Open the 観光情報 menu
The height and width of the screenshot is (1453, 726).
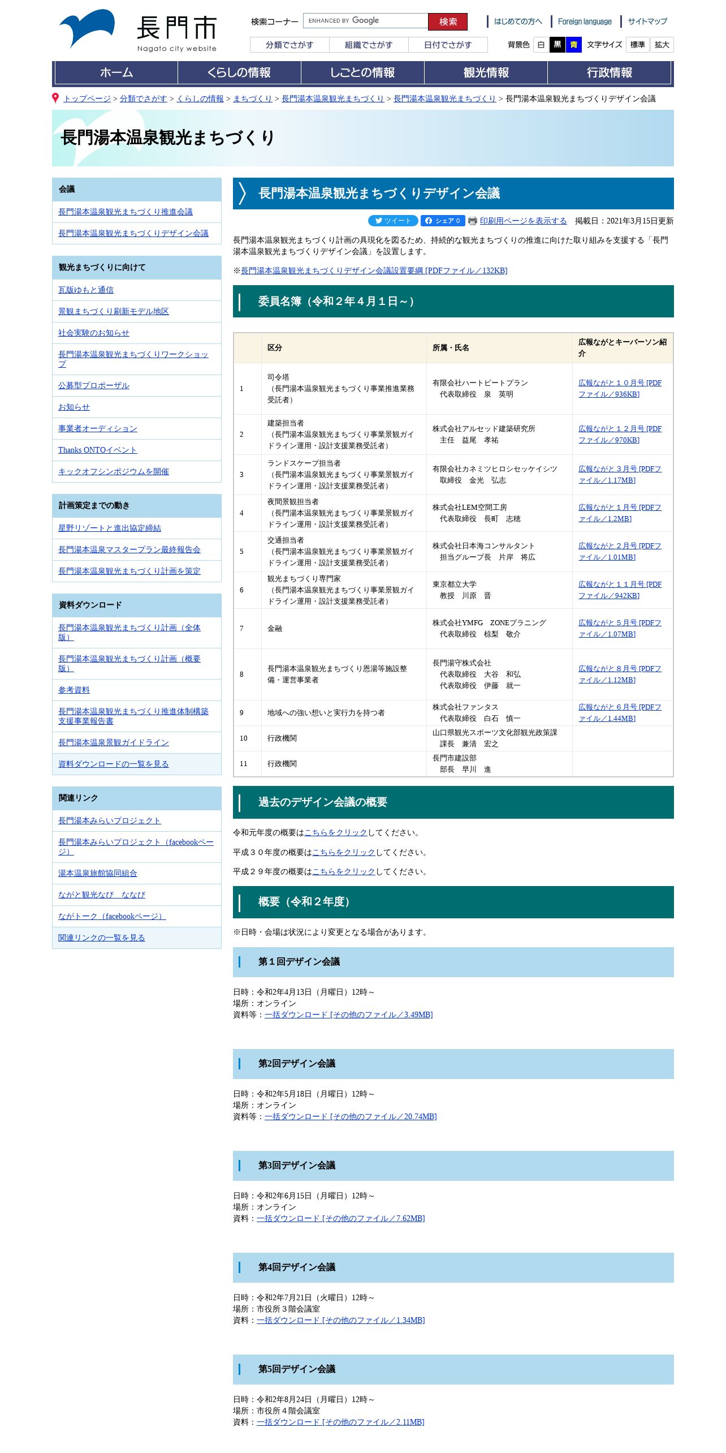click(x=486, y=72)
